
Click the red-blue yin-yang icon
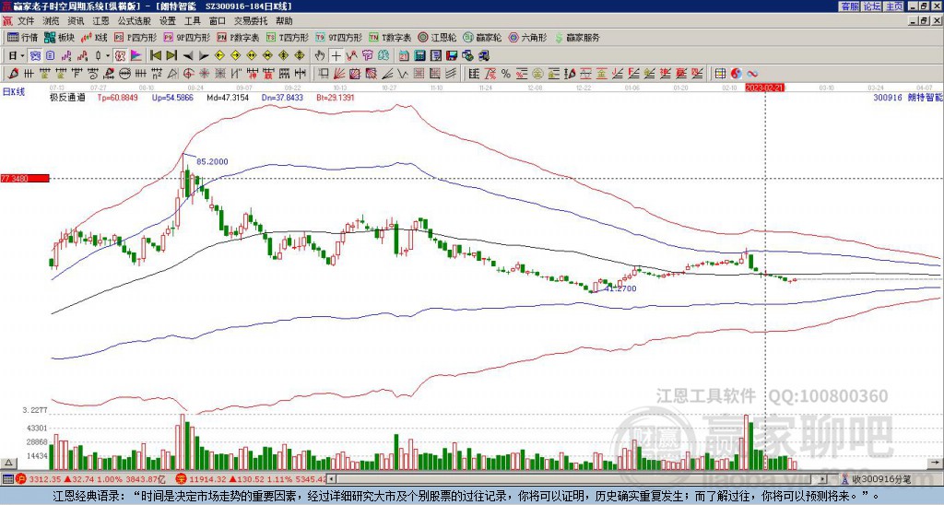736,74
